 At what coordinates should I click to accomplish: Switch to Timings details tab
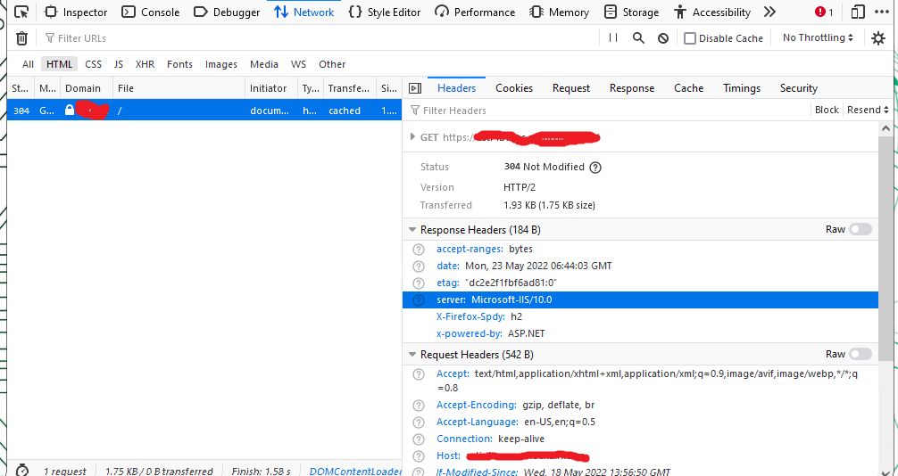point(742,88)
